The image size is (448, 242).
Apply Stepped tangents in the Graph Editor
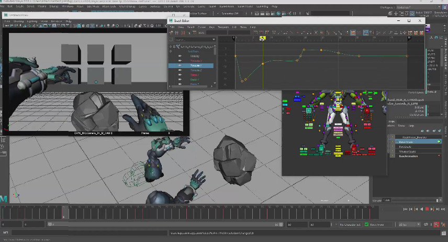(304, 32)
